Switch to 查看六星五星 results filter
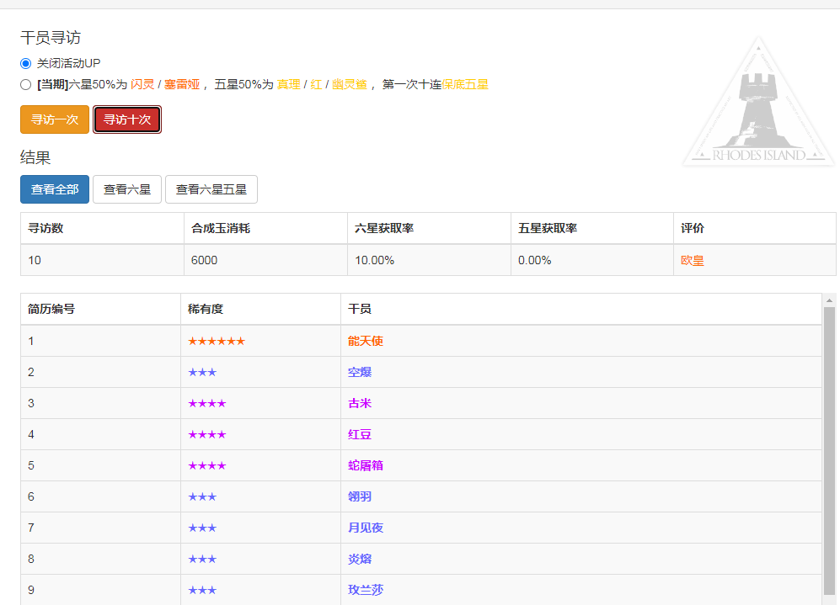Viewport: 840px width, 605px height. (x=211, y=189)
